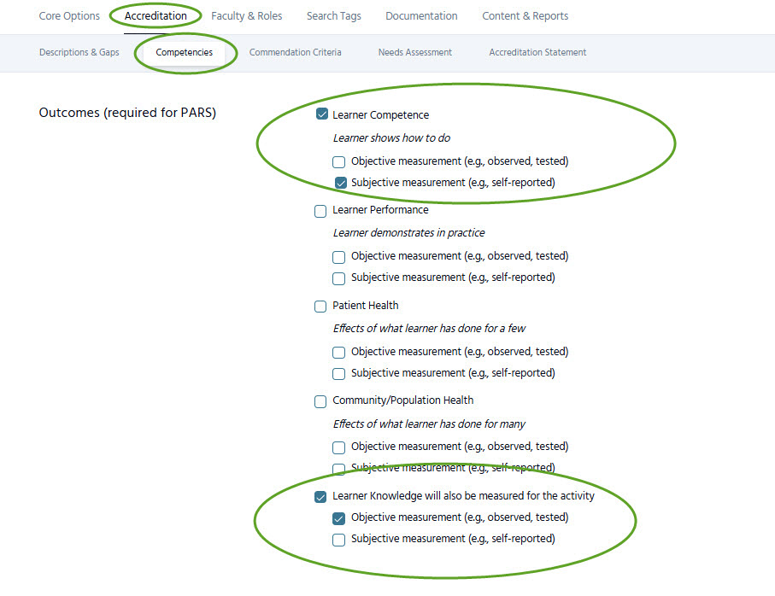Go to the Documentation tab
This screenshot has width=775, height=596.
(x=421, y=16)
